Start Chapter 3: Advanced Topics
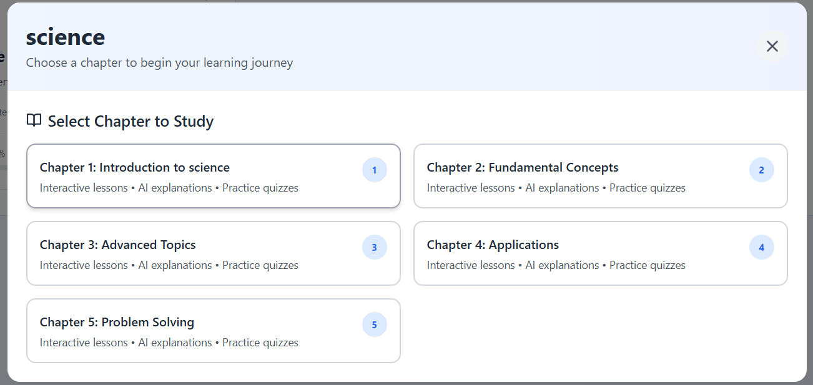 [118, 245]
